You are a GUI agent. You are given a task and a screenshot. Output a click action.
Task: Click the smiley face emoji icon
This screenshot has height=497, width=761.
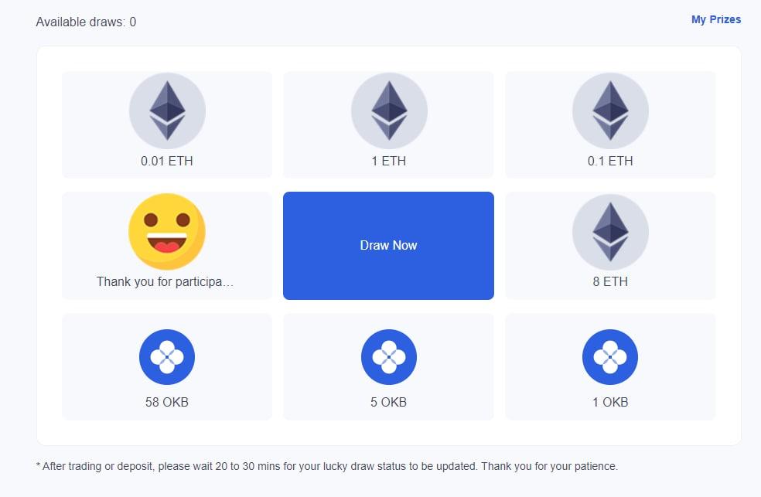pos(167,231)
